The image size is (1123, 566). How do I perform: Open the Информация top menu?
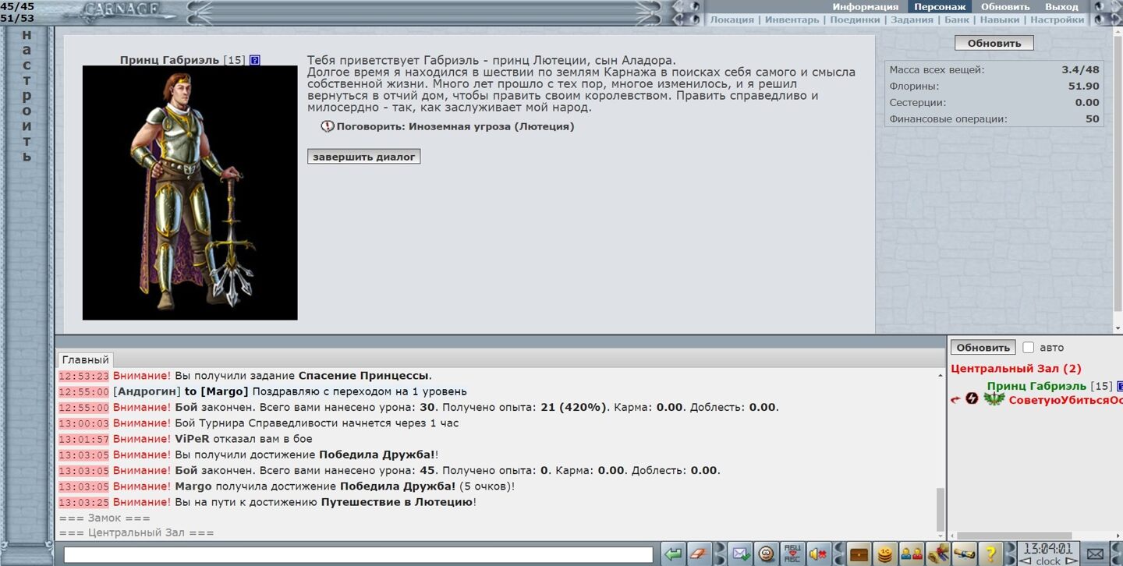[865, 7]
